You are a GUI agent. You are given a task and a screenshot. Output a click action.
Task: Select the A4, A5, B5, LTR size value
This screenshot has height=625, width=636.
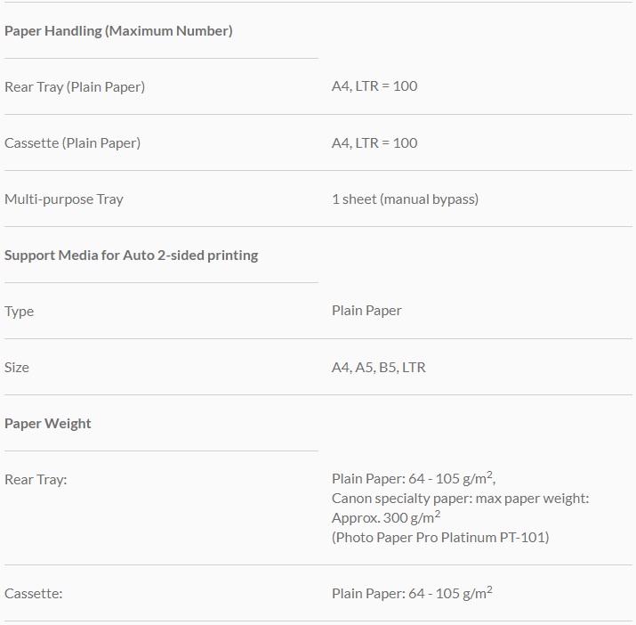378,367
